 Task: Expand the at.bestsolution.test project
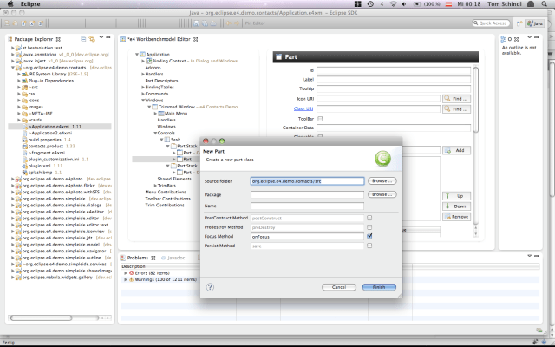pos(13,48)
